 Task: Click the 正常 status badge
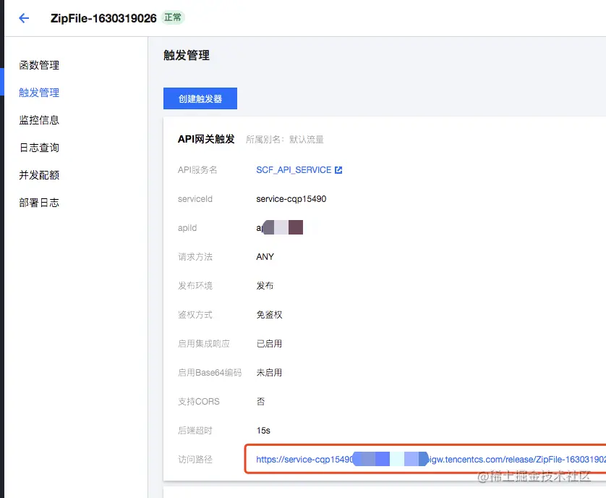173,18
